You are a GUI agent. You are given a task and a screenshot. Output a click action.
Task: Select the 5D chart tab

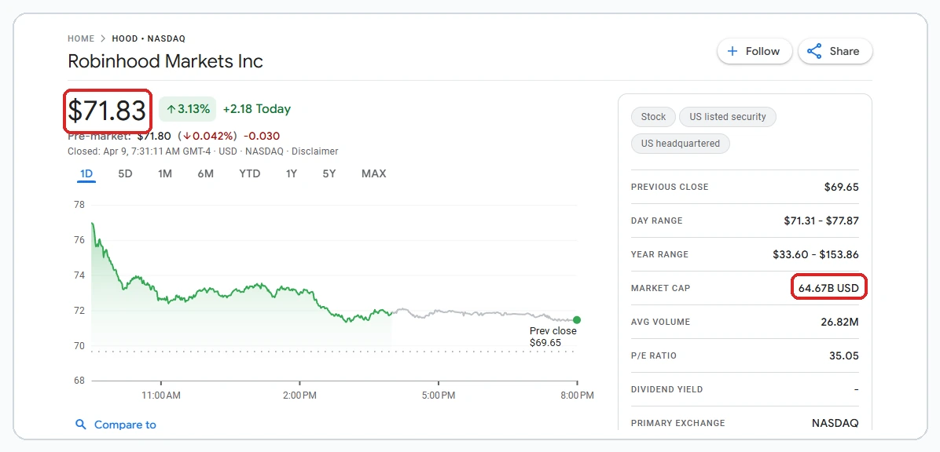pos(124,173)
